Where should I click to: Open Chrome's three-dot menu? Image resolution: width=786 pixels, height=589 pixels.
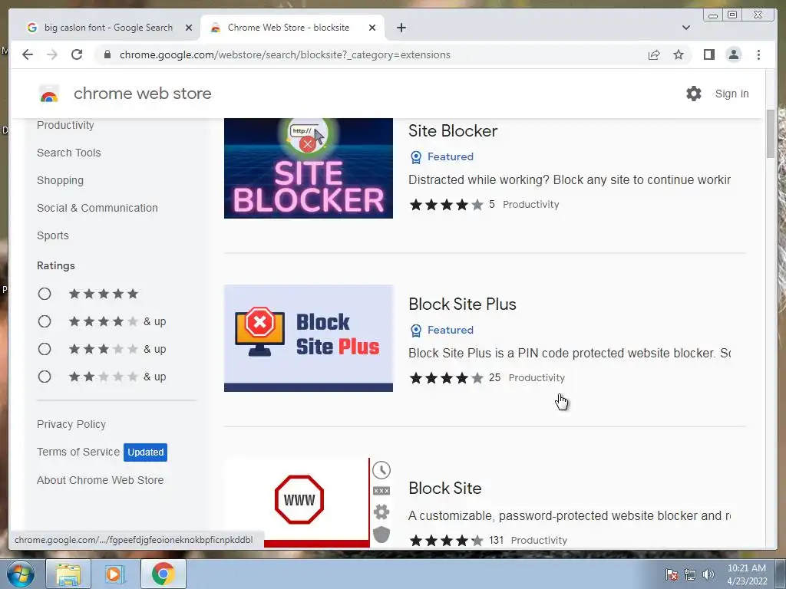point(758,54)
